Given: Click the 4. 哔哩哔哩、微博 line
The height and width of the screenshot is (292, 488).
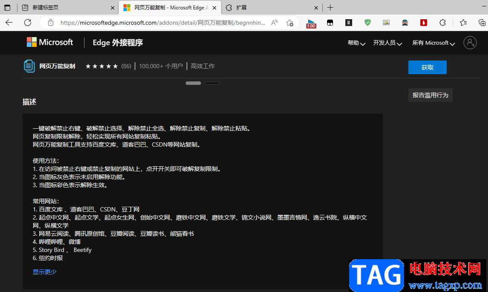Looking at the screenshot, I should point(57,242).
